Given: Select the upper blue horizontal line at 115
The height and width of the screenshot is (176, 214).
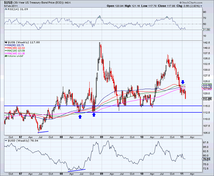Looking at the screenshot, I should tap(107, 106).
